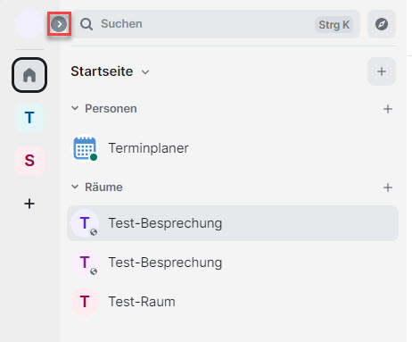
Task: Add a room via Räume plus
Action: point(388,188)
